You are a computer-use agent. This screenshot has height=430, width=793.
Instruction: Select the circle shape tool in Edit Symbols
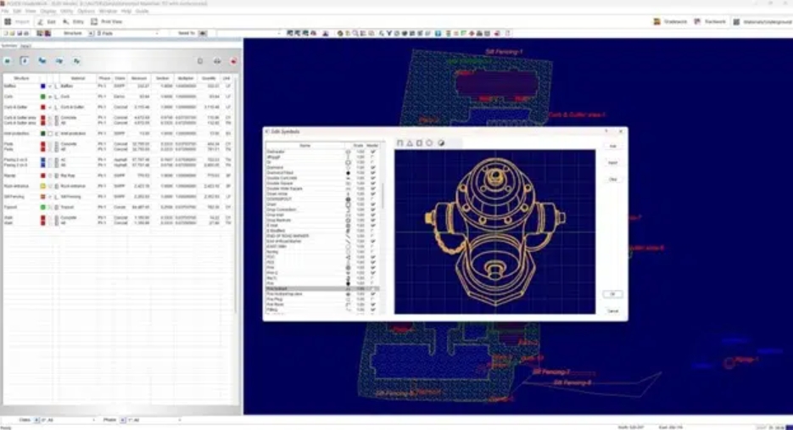(x=429, y=143)
